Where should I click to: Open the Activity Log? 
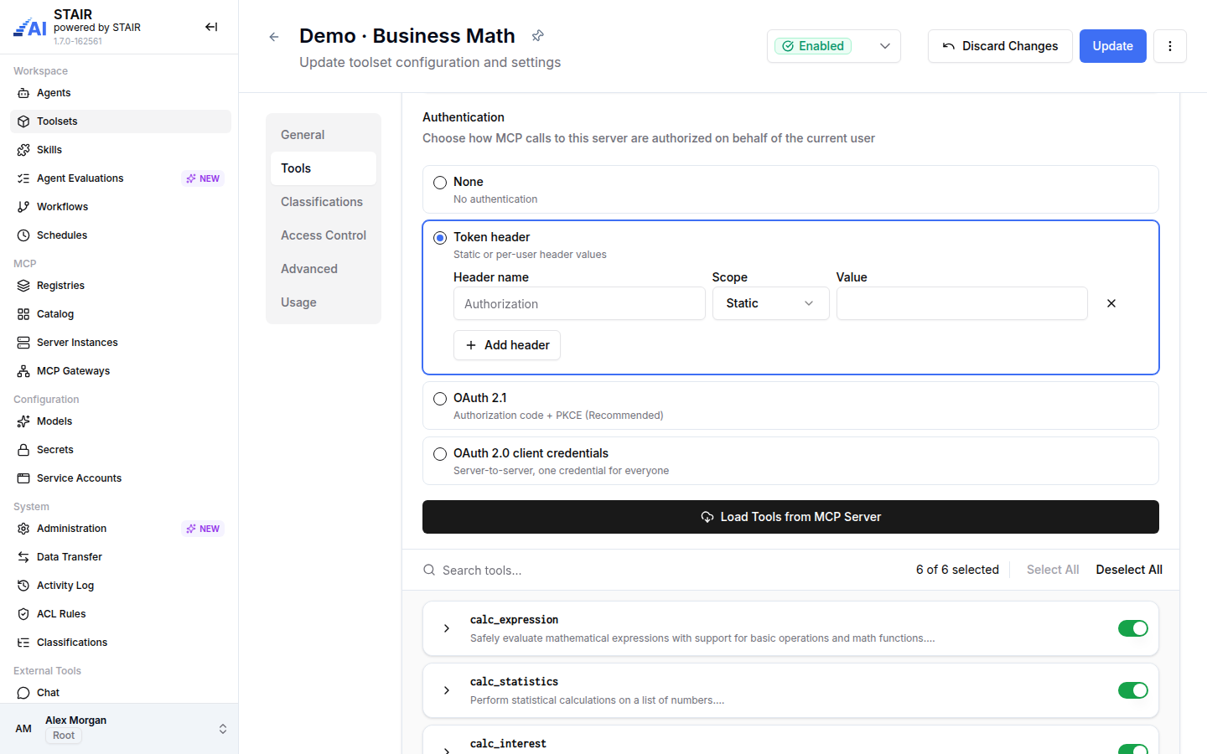(x=121, y=586)
